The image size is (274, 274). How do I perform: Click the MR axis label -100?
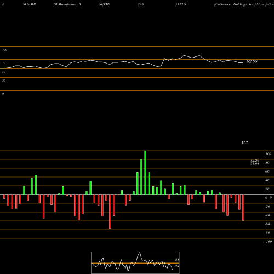point(269,242)
